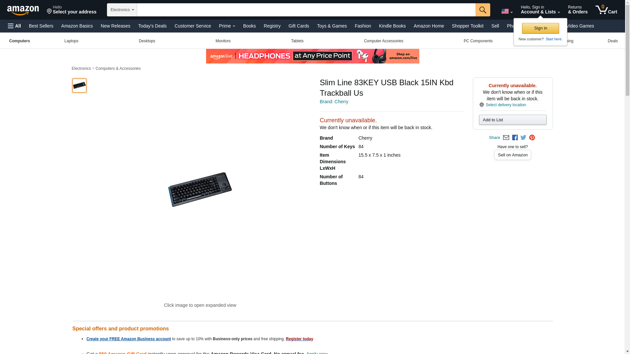Viewport: 630px width, 354px height.
Task: Open Account & Lists dropdown
Action: (540, 10)
